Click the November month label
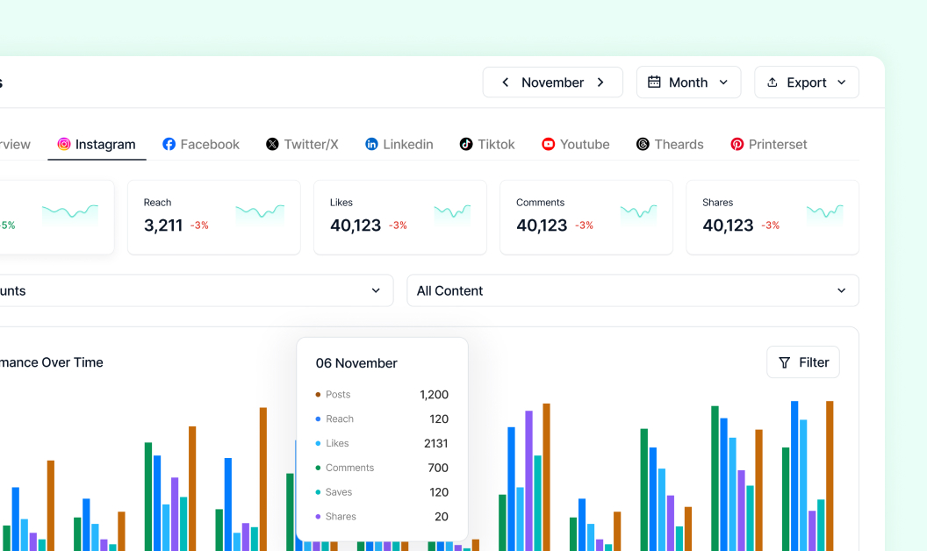 [553, 82]
